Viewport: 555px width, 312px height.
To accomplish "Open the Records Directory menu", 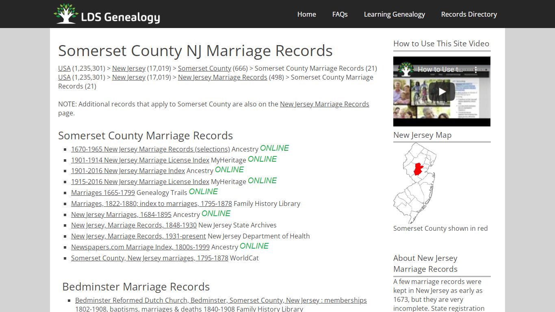I will [x=469, y=14].
